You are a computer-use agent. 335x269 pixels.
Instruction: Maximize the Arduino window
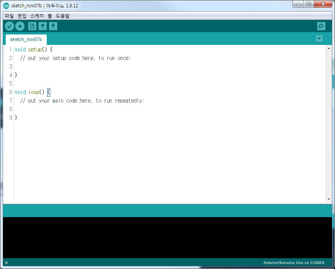308,4
